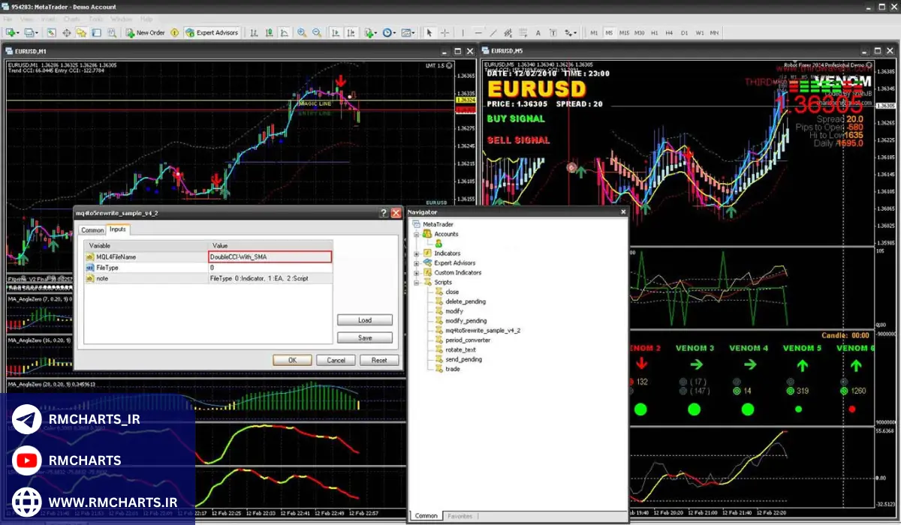Click OK in the script inputs dialog

(293, 360)
